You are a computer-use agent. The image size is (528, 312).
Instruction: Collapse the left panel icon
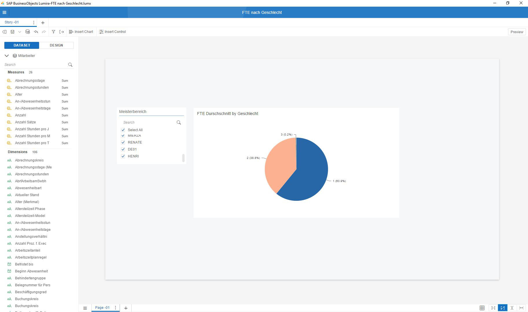[4, 32]
